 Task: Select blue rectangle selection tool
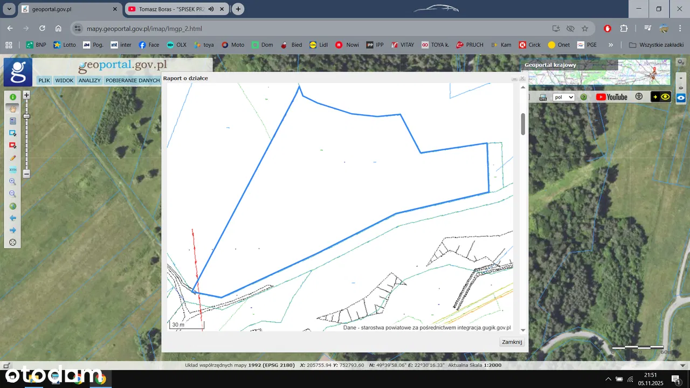[12, 133]
